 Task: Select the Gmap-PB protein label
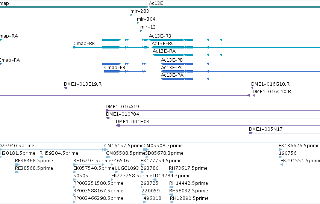coord(115,68)
